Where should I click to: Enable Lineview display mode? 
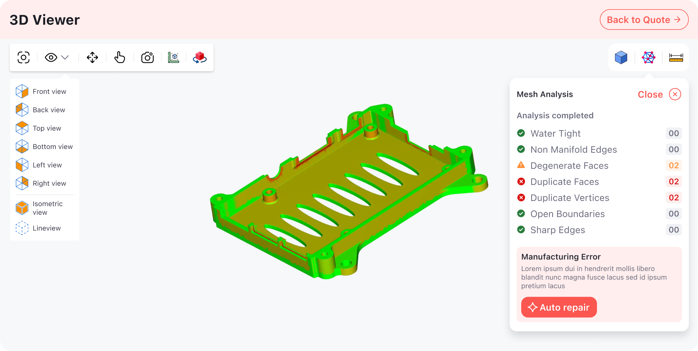(46, 228)
